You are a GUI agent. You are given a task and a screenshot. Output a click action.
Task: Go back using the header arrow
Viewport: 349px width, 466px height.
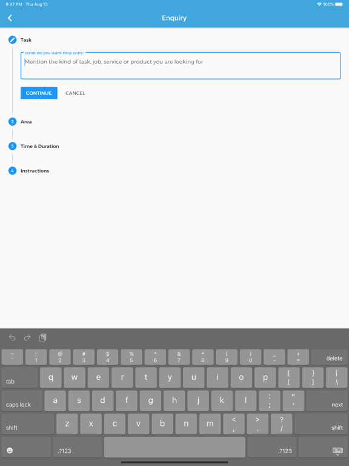pos(10,18)
